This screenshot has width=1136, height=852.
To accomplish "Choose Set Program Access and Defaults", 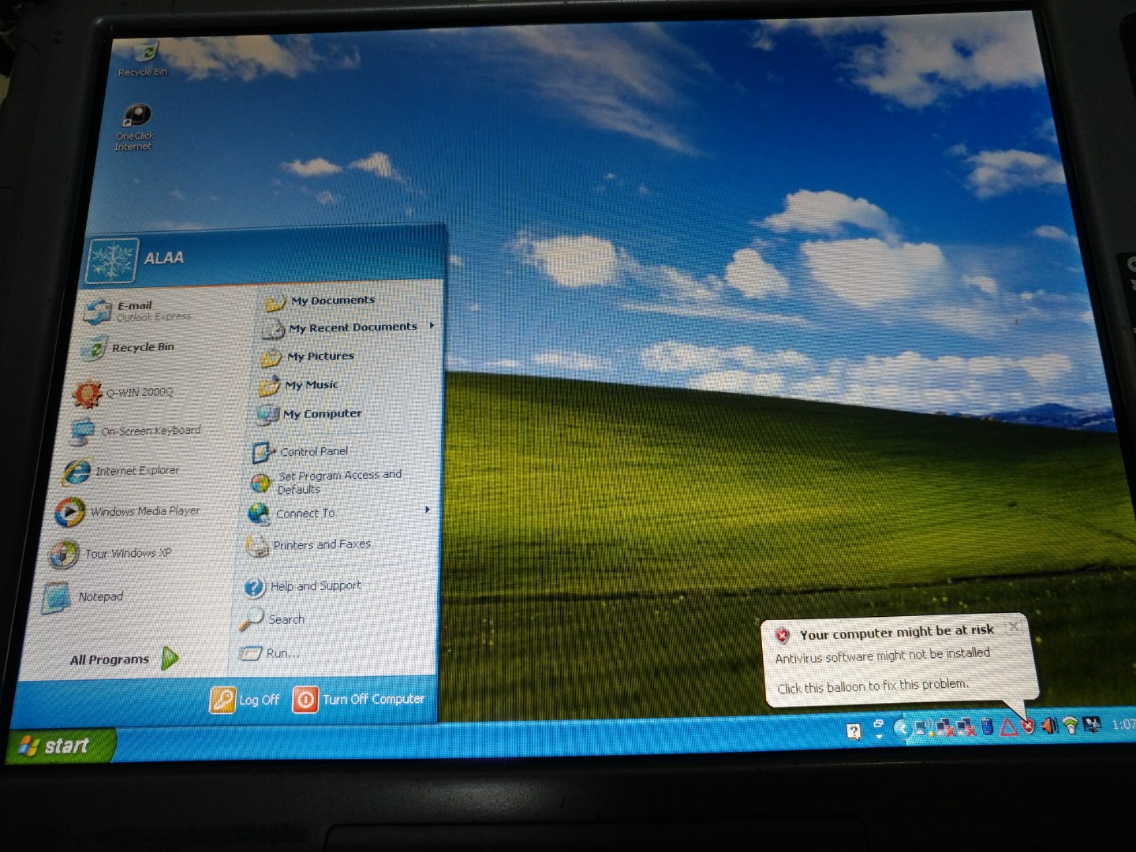I will pos(326,481).
